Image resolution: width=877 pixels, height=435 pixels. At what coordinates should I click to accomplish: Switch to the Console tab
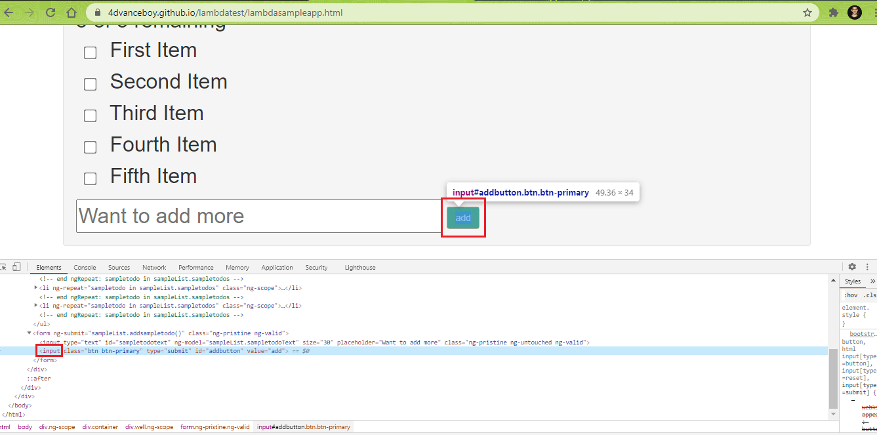click(85, 268)
